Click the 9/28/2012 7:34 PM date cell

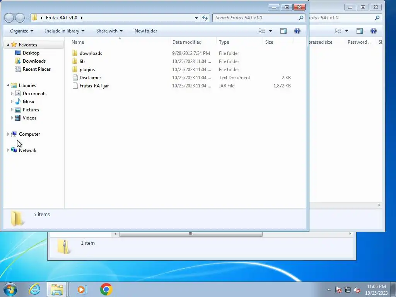pyautogui.click(x=191, y=53)
